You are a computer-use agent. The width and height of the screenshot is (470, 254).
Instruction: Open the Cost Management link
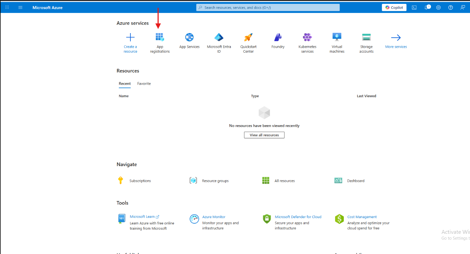tap(362, 217)
